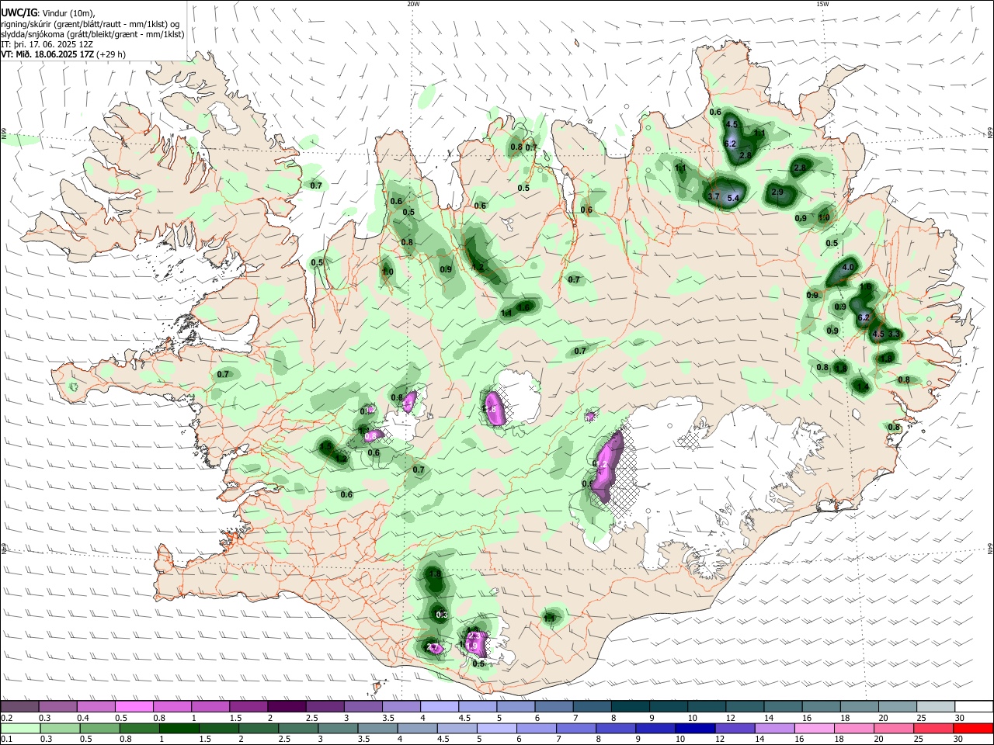This screenshot has height=745, width=994.
Task: Click the 'VT: Mið. 18.06.2025 17Z (+29 h)' line
Action: 63,54
